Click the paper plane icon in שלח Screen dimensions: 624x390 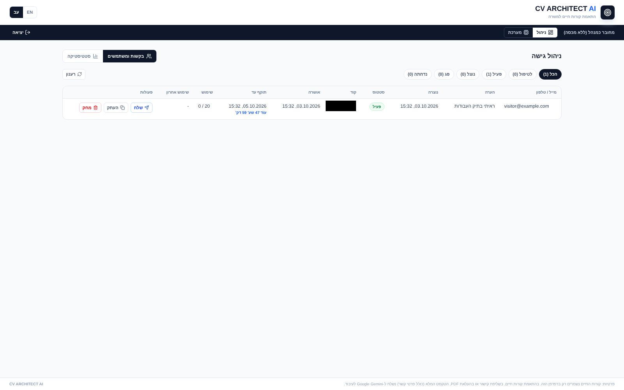click(147, 108)
